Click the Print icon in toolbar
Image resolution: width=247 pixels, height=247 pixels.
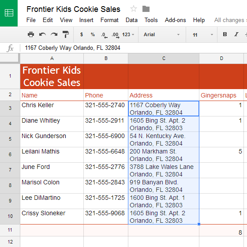click(x=31, y=34)
